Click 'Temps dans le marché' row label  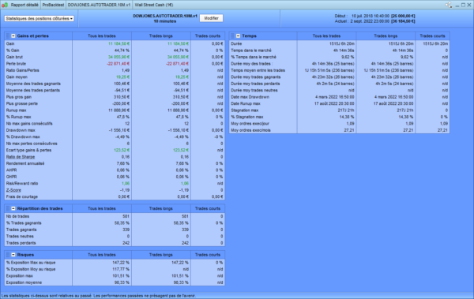click(251, 50)
